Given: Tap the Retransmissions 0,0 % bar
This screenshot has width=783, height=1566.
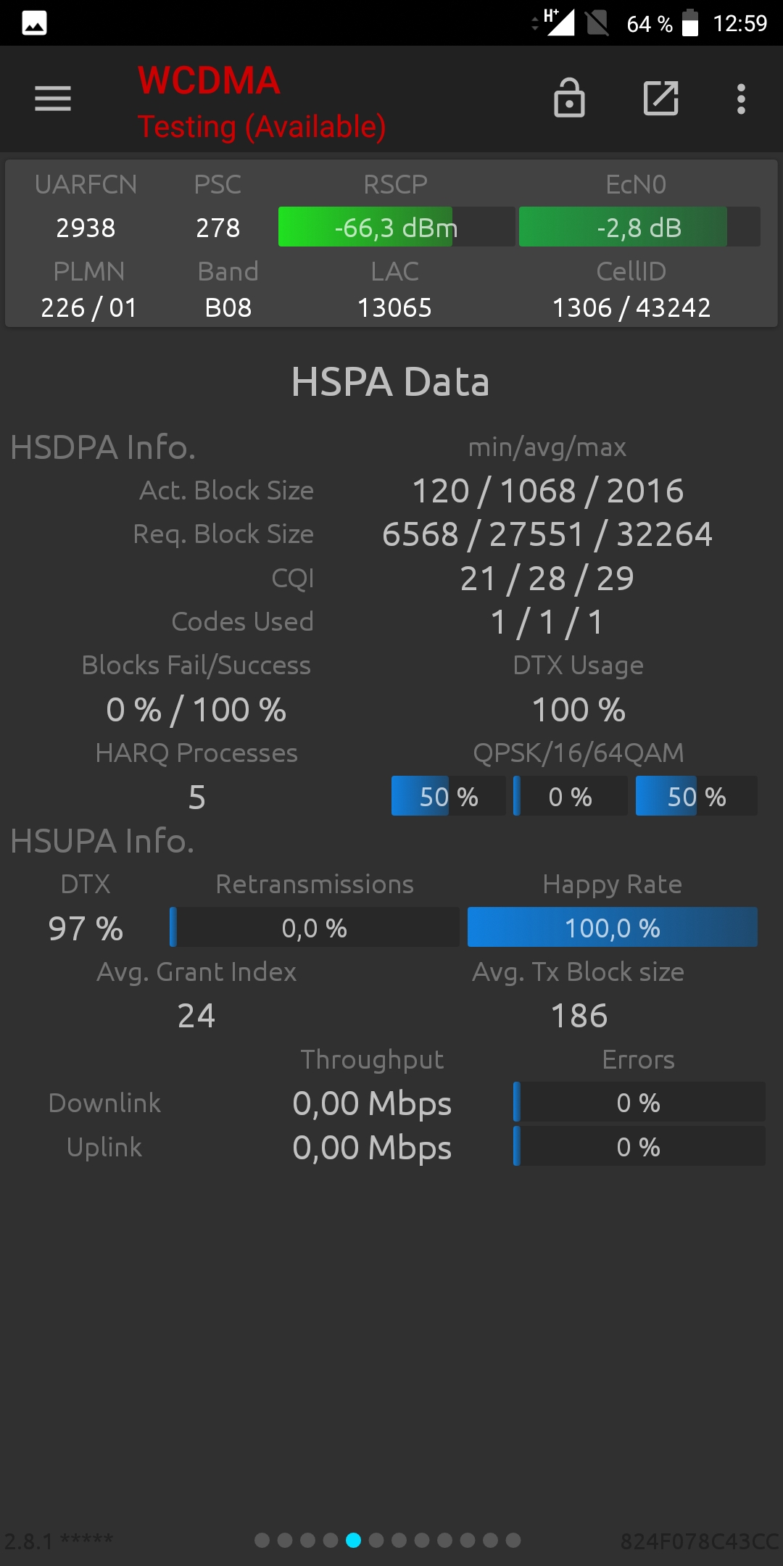Looking at the screenshot, I should [315, 927].
